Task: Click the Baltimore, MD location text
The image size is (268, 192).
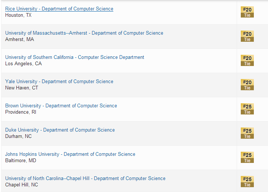Action: click(21, 161)
